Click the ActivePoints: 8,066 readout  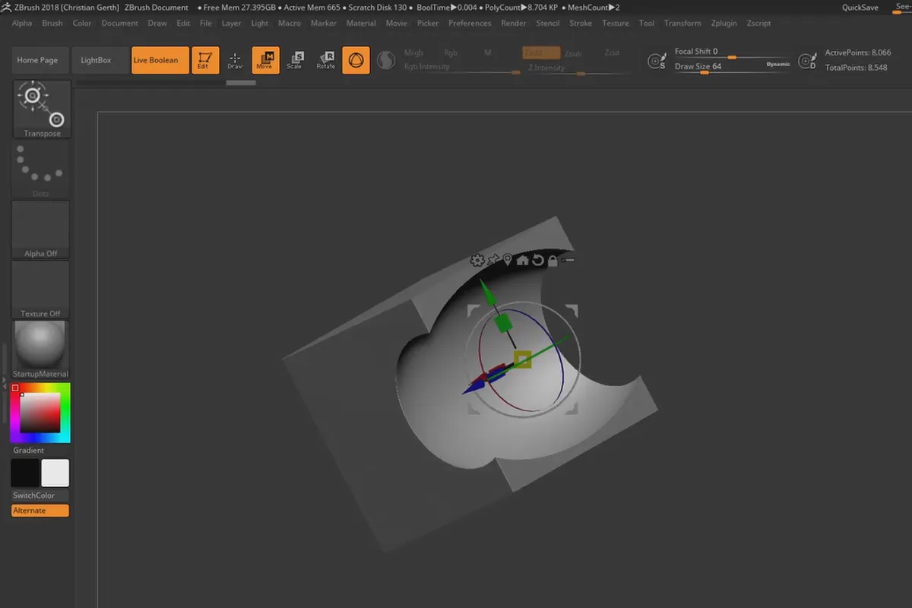pos(858,53)
